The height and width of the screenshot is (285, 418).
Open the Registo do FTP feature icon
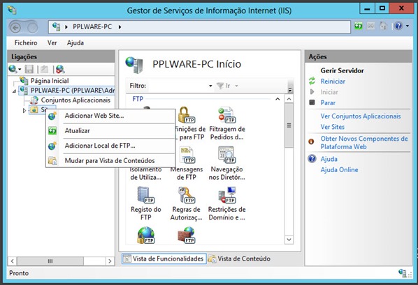146,203
